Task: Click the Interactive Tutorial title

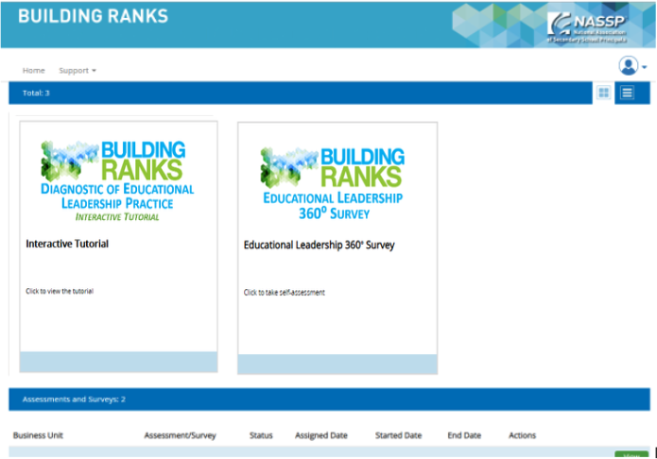Action: (67, 244)
